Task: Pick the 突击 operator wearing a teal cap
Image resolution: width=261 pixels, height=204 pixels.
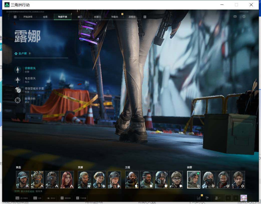Action: click(x=23, y=180)
